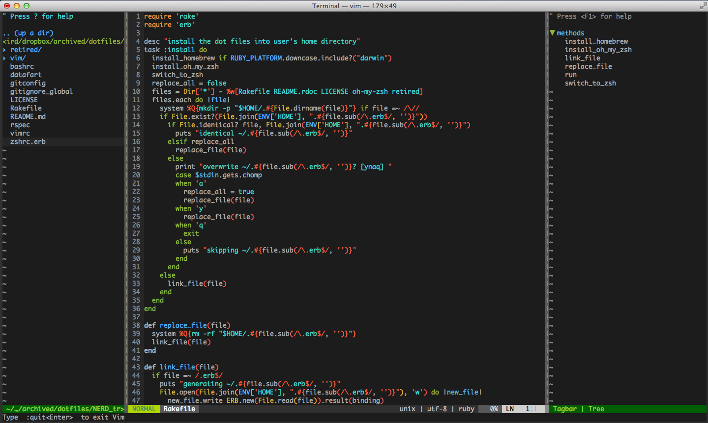Select rspec in the file tree
The width and height of the screenshot is (708, 423).
coord(20,125)
